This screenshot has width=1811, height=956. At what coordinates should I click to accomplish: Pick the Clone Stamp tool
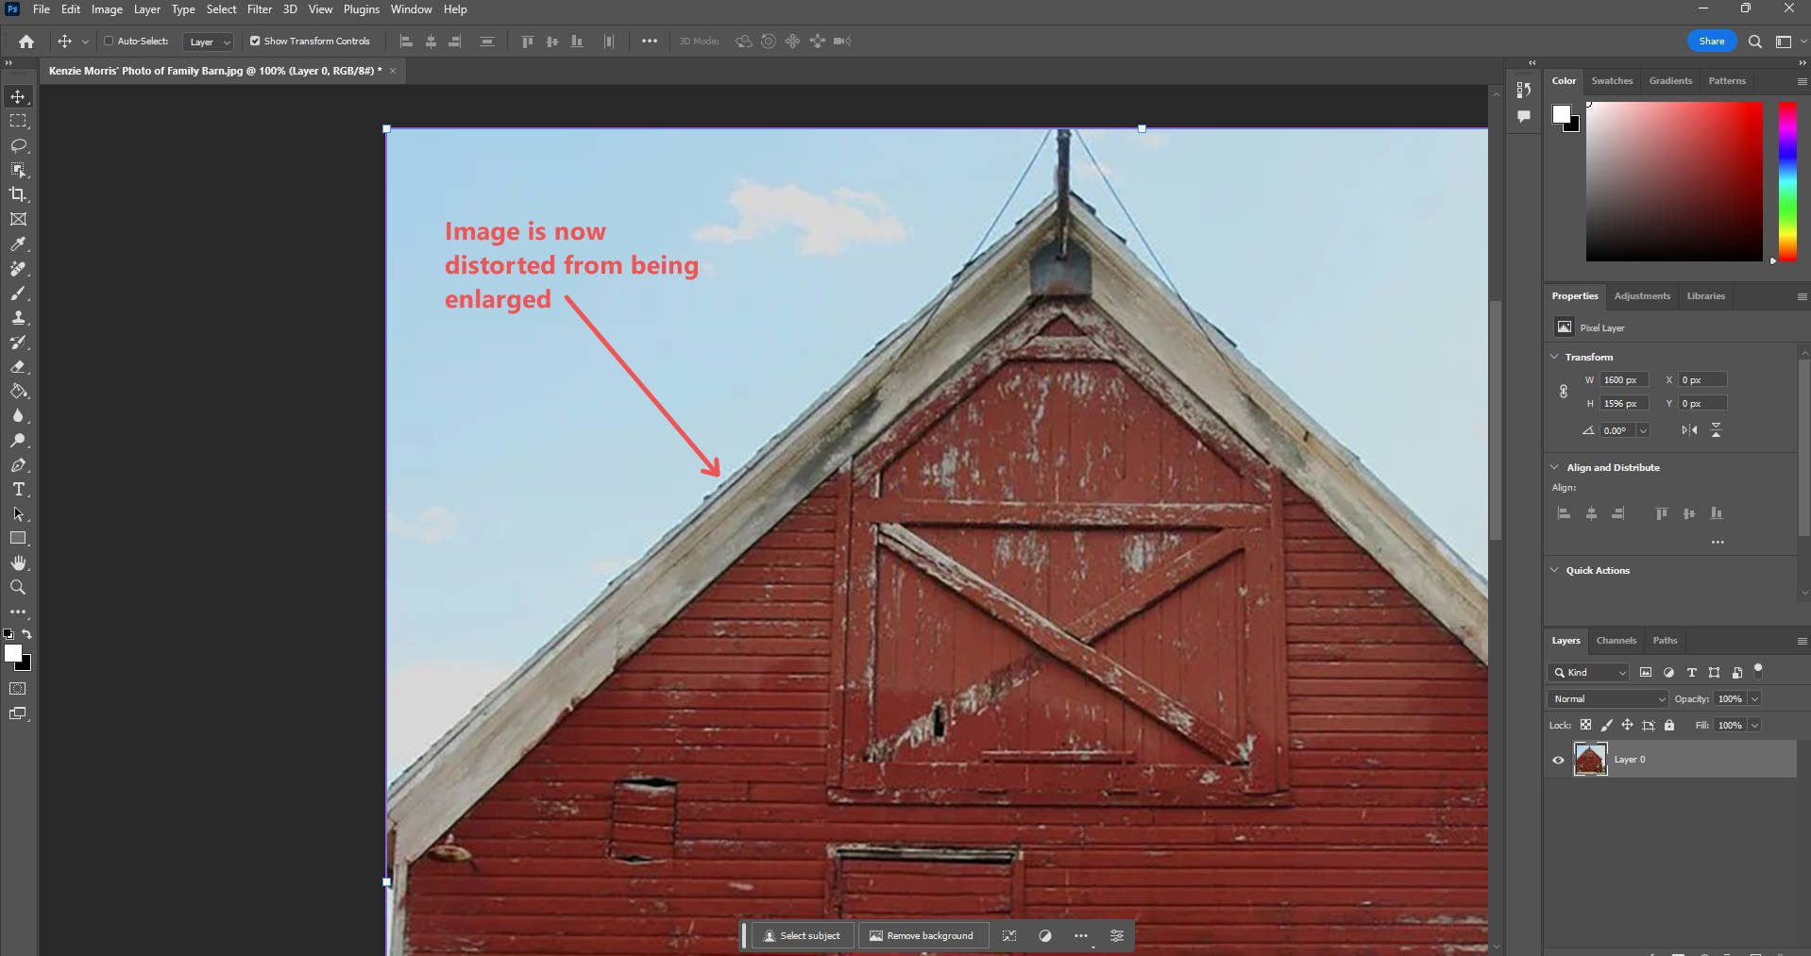point(19,318)
